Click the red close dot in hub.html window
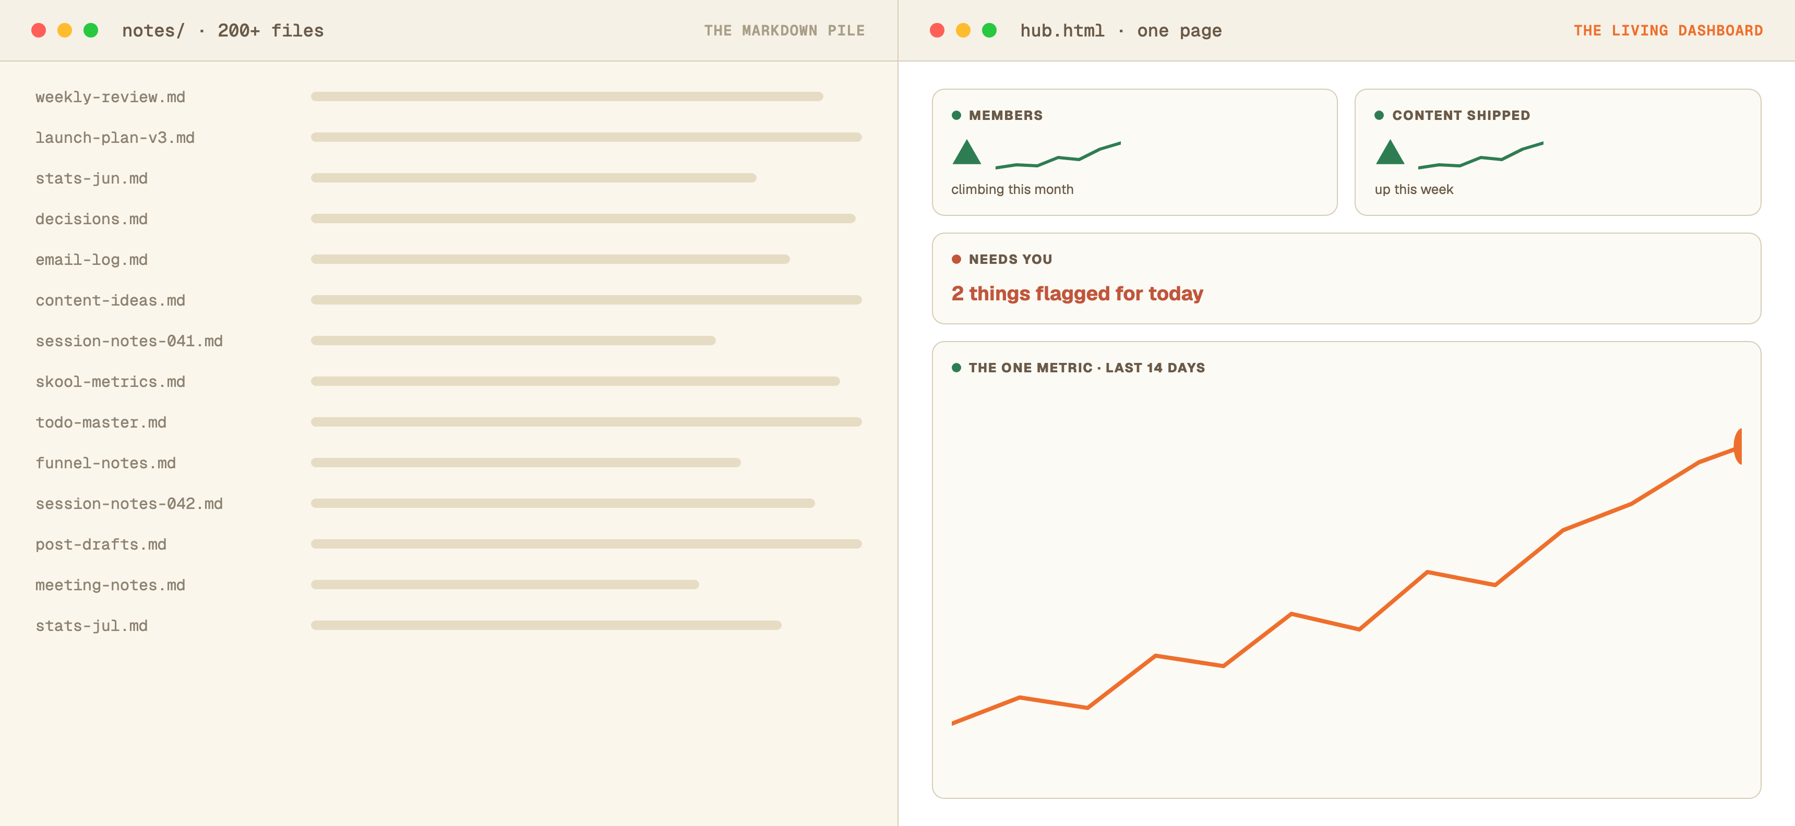Screen dimensions: 1795x826 (x=937, y=31)
